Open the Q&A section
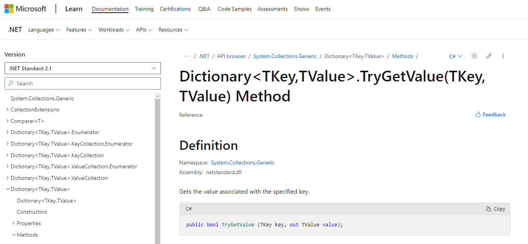 point(204,9)
